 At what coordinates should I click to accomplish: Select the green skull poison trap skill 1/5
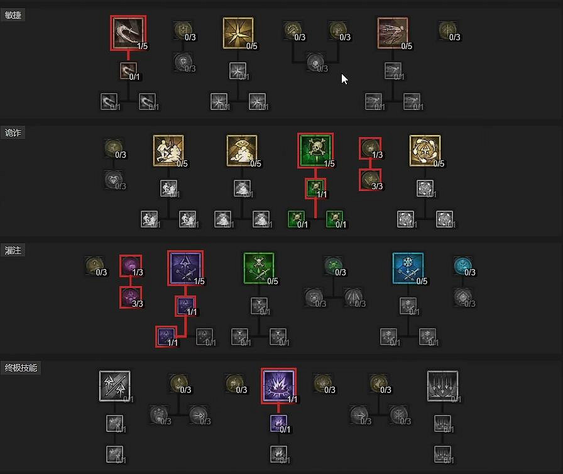coord(315,150)
